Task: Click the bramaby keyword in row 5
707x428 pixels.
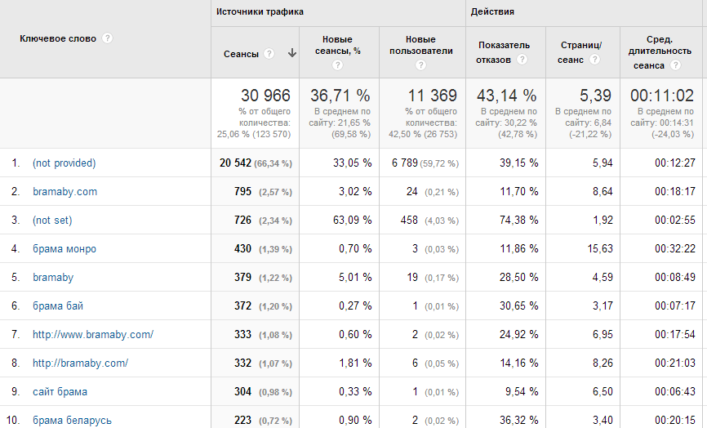Action: pyautogui.click(x=53, y=278)
